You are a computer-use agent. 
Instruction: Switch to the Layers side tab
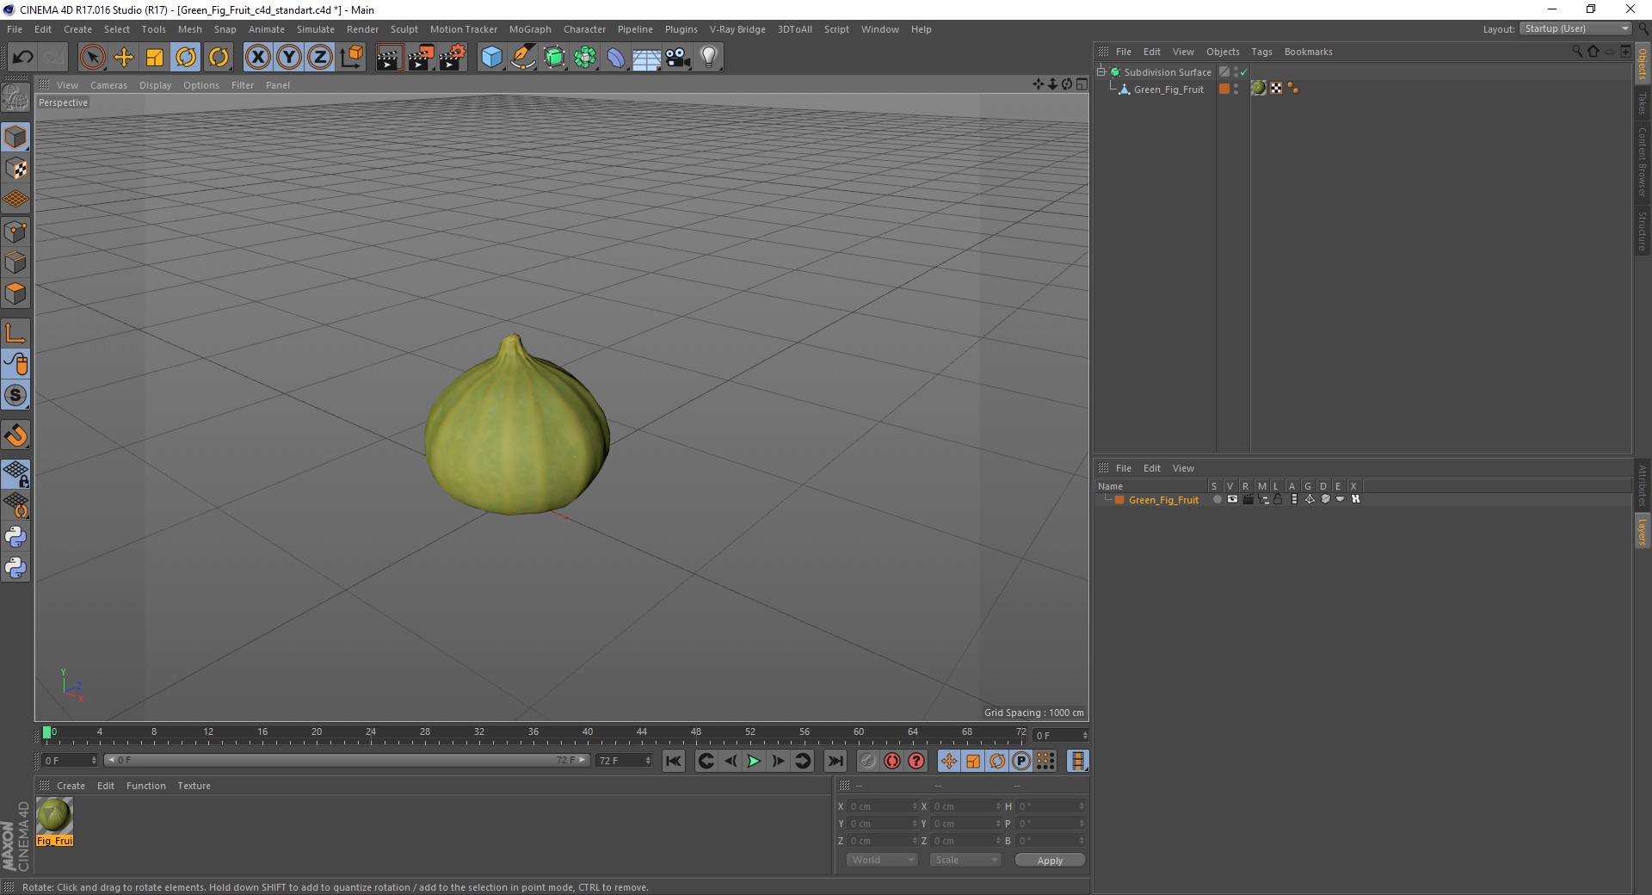1643,532
